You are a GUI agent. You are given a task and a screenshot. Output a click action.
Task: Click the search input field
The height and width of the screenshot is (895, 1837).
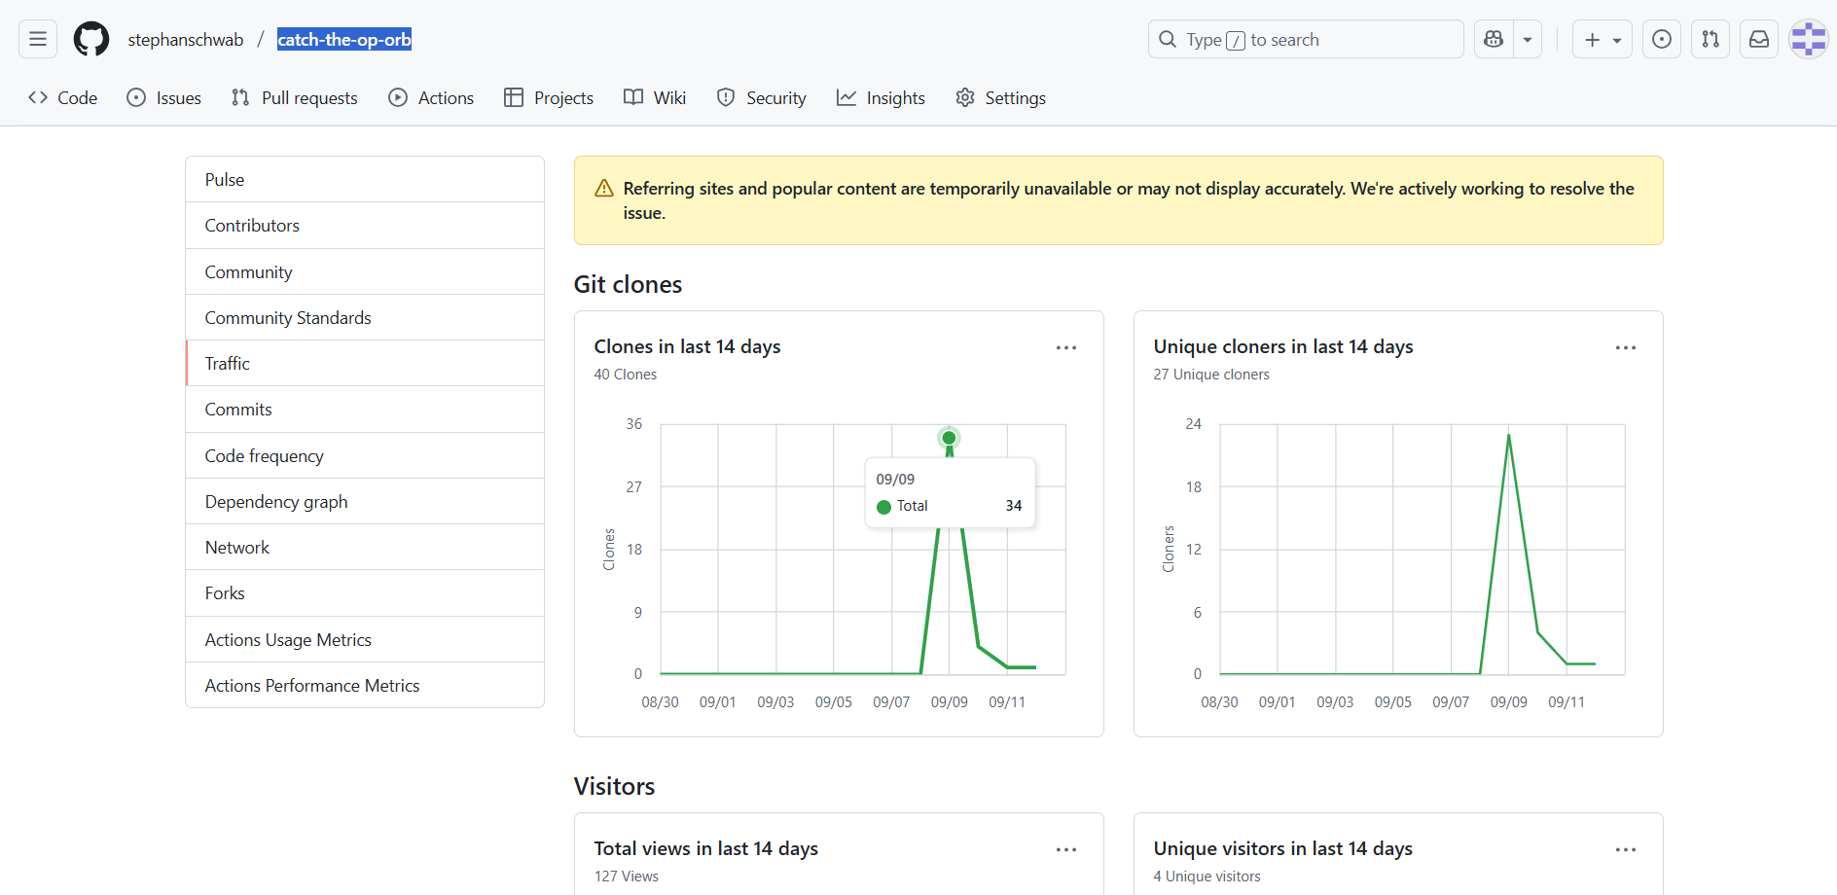pyautogui.click(x=1304, y=40)
